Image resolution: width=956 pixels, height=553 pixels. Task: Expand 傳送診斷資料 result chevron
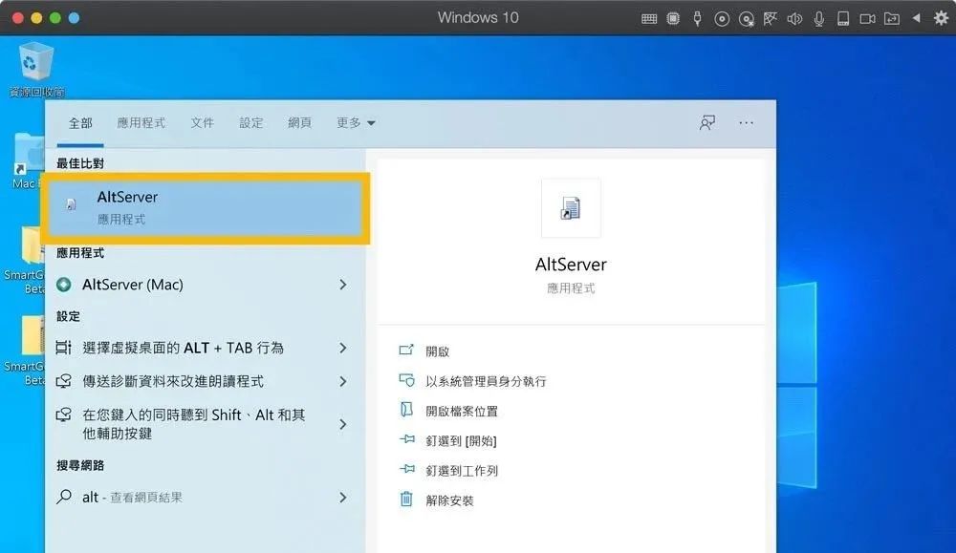342,381
